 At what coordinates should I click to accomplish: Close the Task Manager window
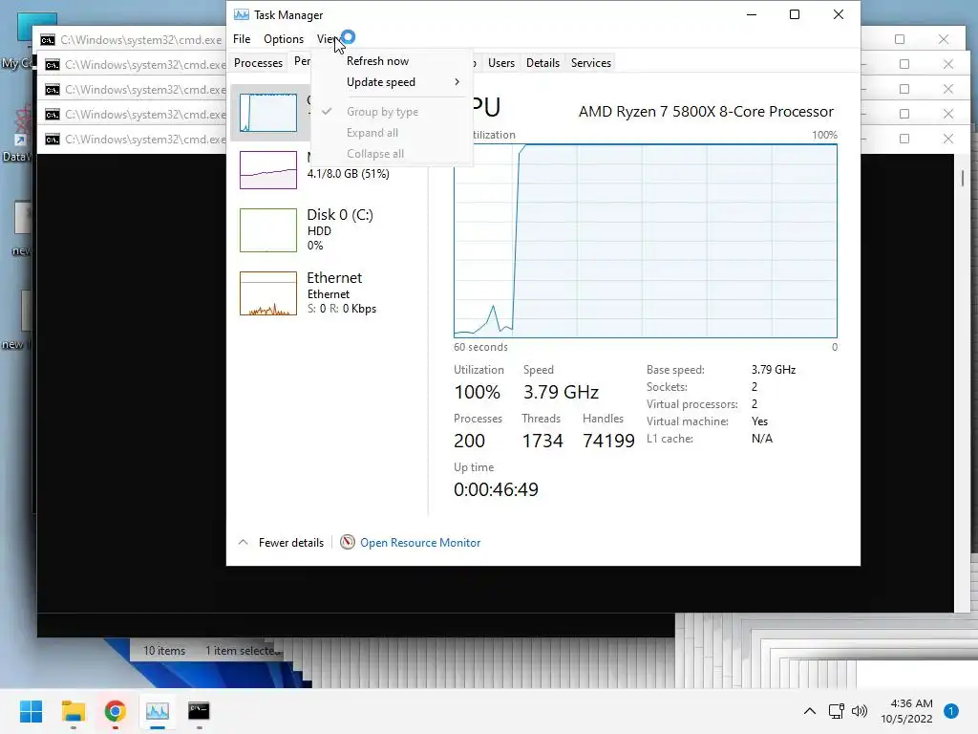839,14
